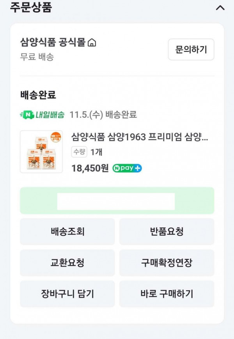Tap the Npay plus badge

127,169
